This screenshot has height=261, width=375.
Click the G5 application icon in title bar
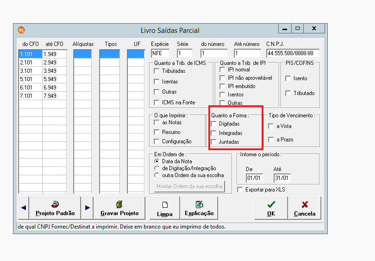21,30
